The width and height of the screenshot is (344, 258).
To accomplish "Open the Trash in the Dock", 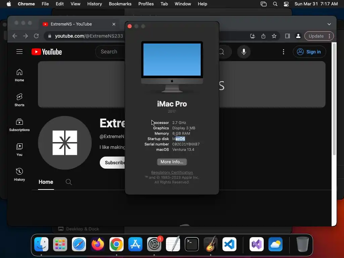I will [303, 244].
